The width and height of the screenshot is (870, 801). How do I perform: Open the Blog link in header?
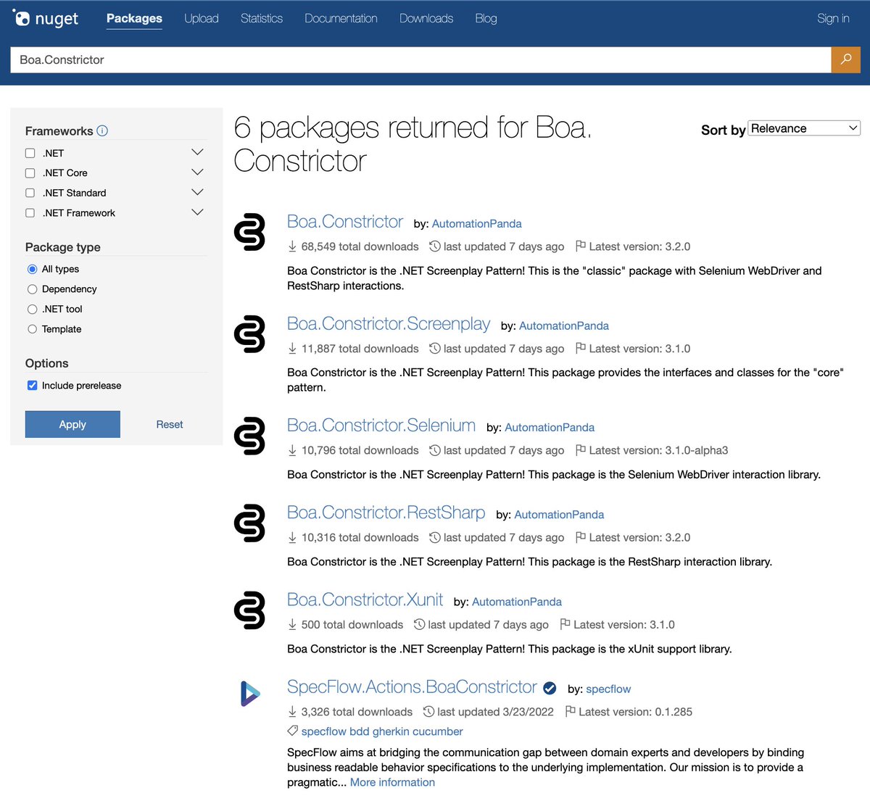click(x=486, y=19)
